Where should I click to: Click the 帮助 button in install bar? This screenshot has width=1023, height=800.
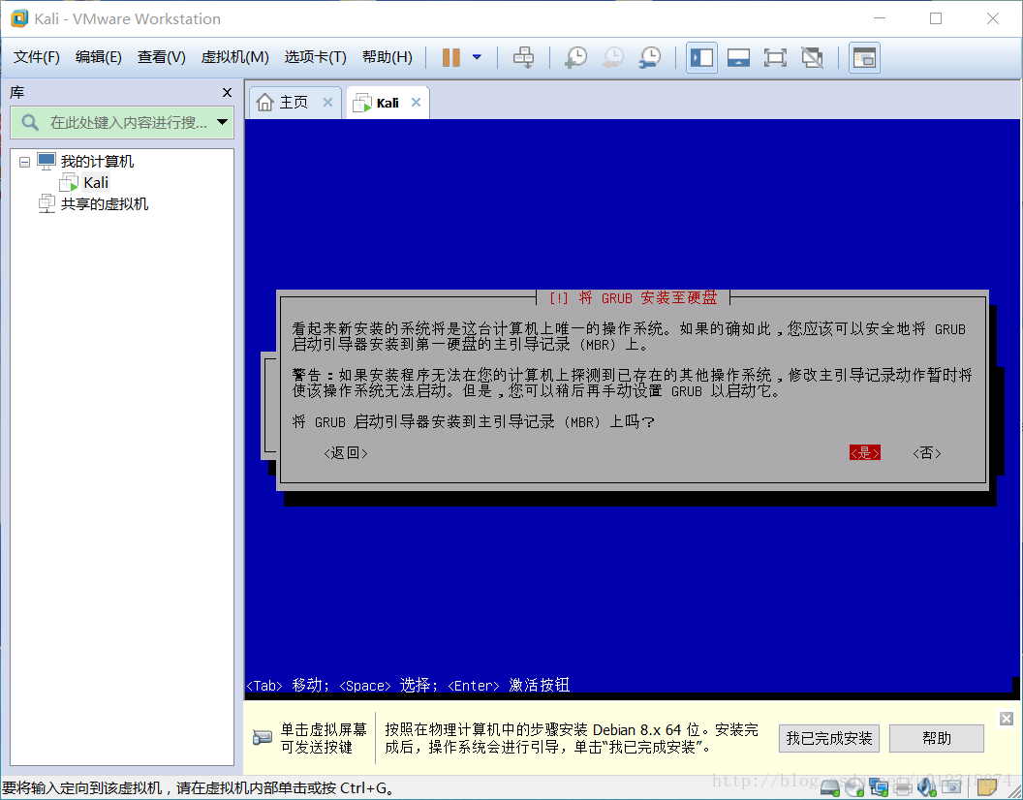click(x=936, y=739)
